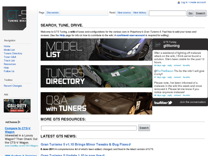This screenshot has height=156, width=208.
Task: Open the confirmed-user account link
Action: coord(130,35)
